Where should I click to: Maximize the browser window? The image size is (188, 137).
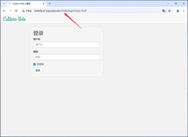pos(176,4)
